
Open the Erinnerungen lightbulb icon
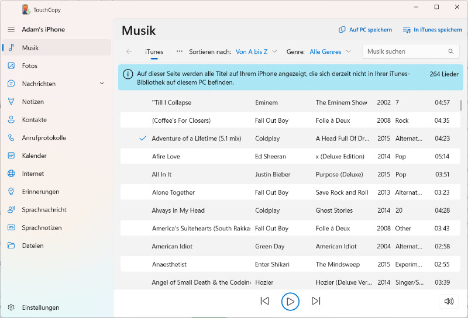11,192
